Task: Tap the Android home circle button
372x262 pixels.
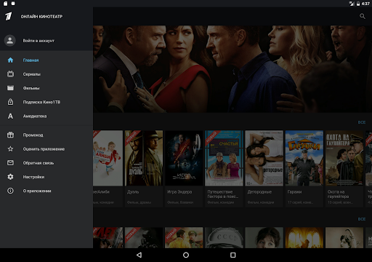Action: (x=186, y=255)
